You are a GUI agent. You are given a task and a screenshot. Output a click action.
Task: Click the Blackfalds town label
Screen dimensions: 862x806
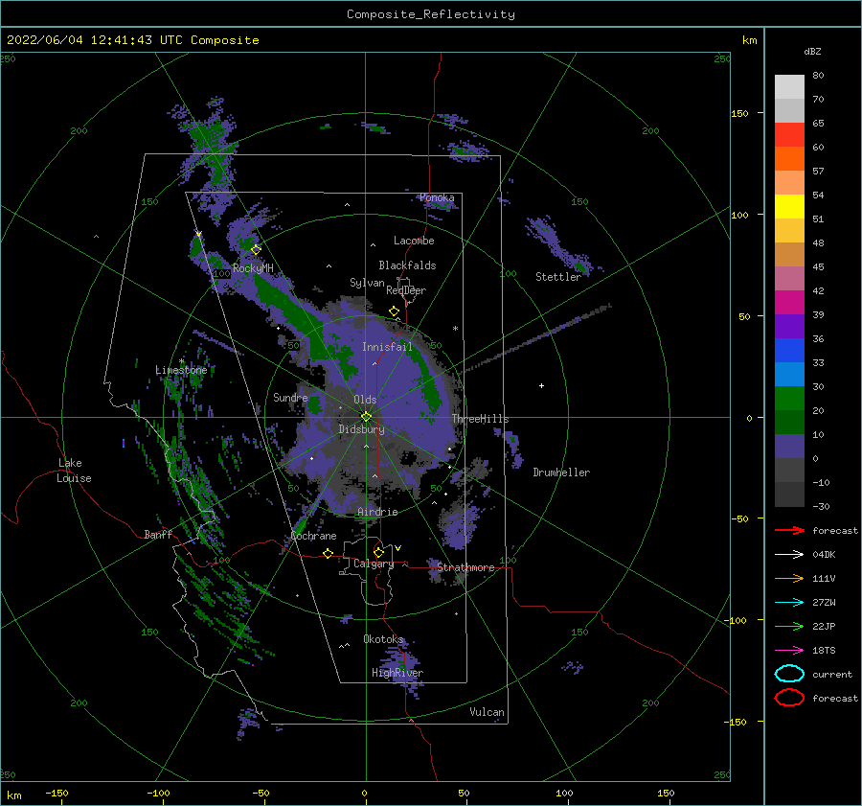click(407, 265)
